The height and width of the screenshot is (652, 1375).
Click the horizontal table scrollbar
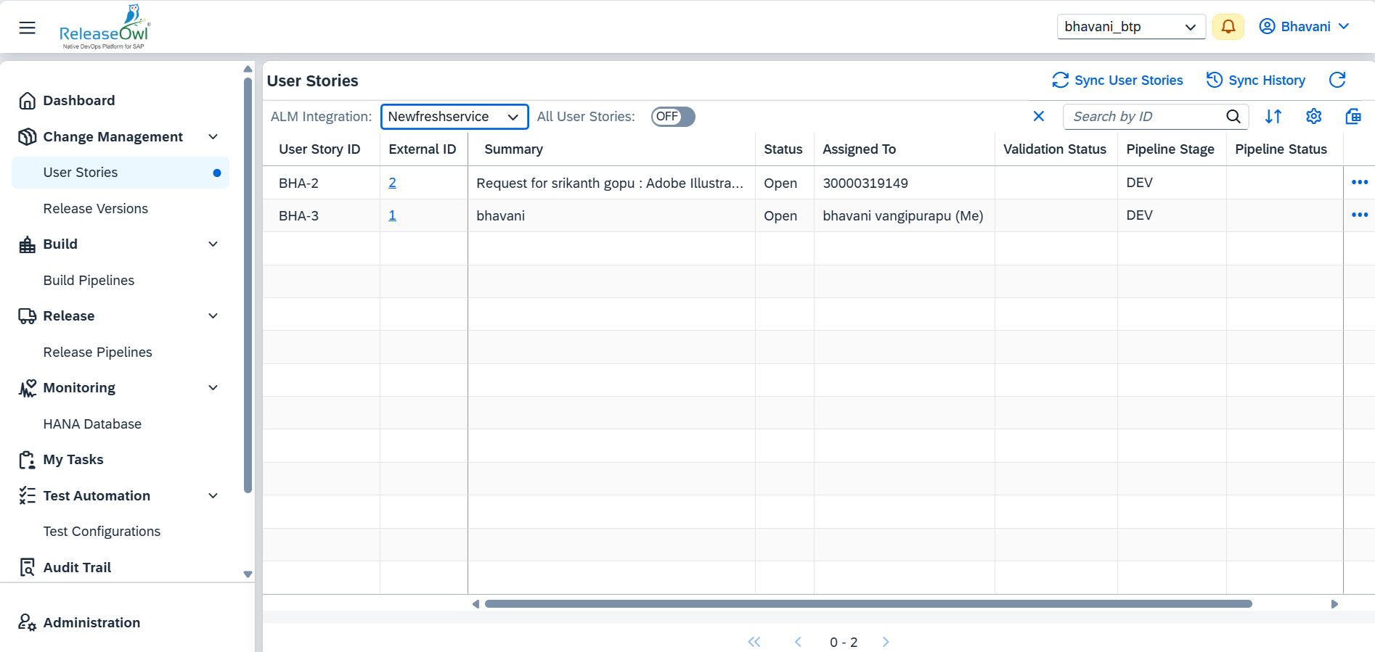pos(868,603)
